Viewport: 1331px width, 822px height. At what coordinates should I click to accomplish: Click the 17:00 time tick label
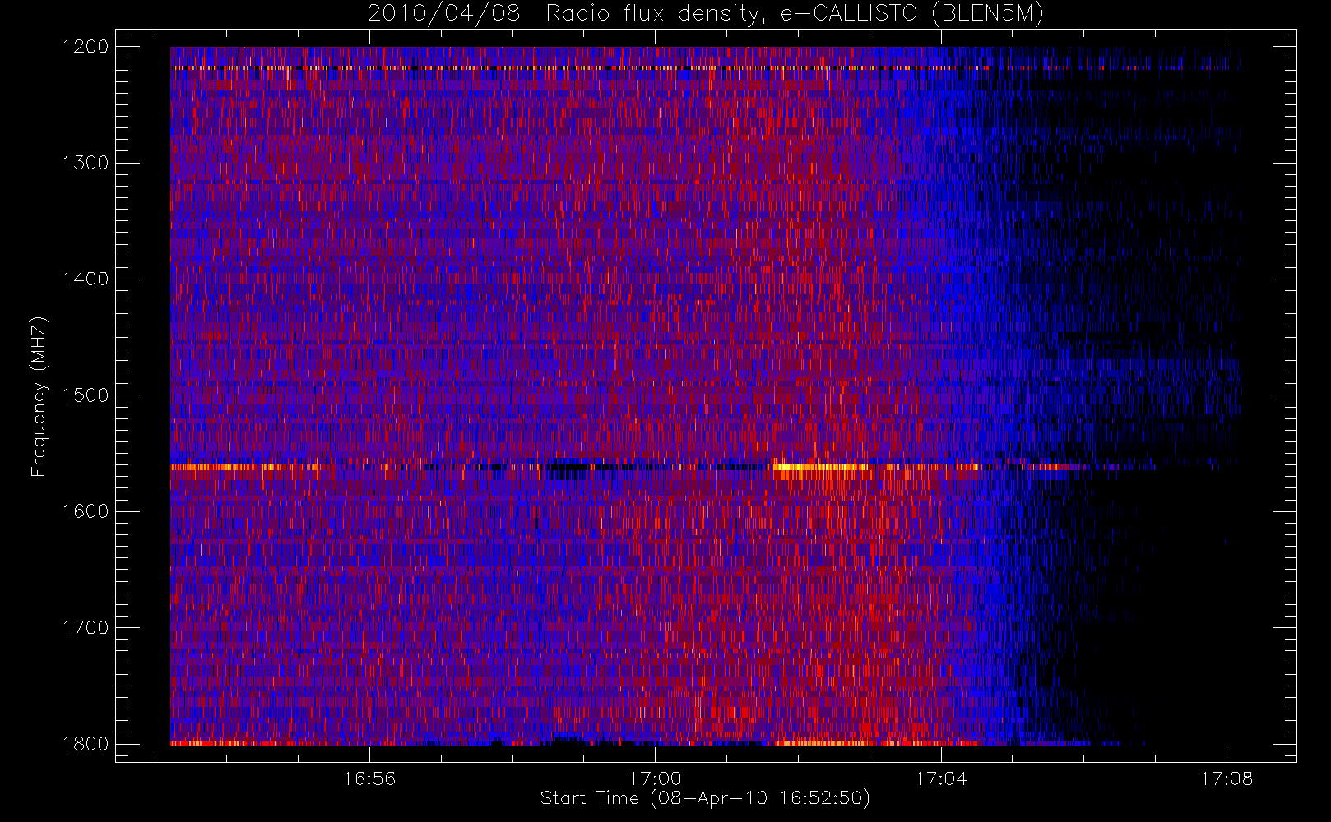(x=656, y=778)
